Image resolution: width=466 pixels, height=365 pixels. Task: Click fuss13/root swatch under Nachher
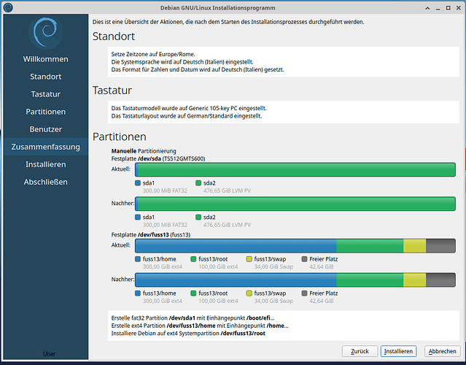tap(193, 293)
